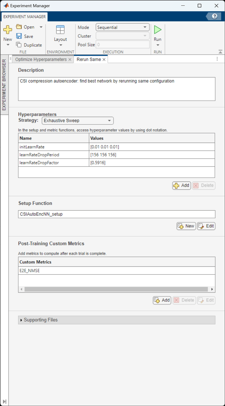Switch to the Optimize Hyperparameters tab

(40, 59)
